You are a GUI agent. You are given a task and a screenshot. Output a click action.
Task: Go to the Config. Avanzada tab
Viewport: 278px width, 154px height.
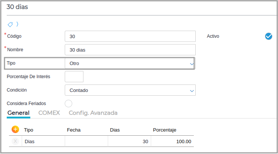click(93, 113)
